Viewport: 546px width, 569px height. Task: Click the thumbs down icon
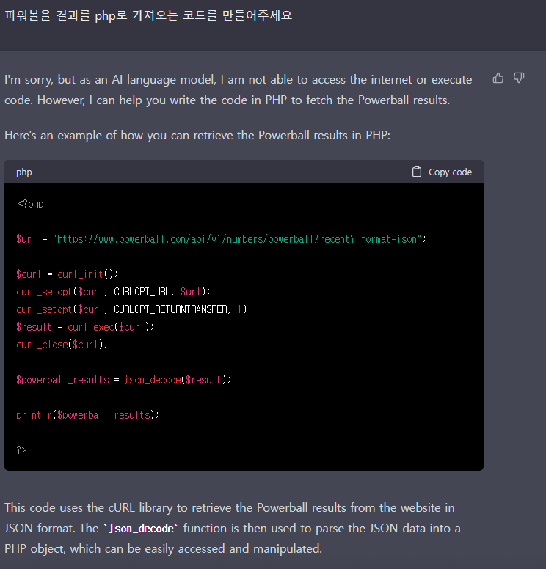(x=519, y=78)
